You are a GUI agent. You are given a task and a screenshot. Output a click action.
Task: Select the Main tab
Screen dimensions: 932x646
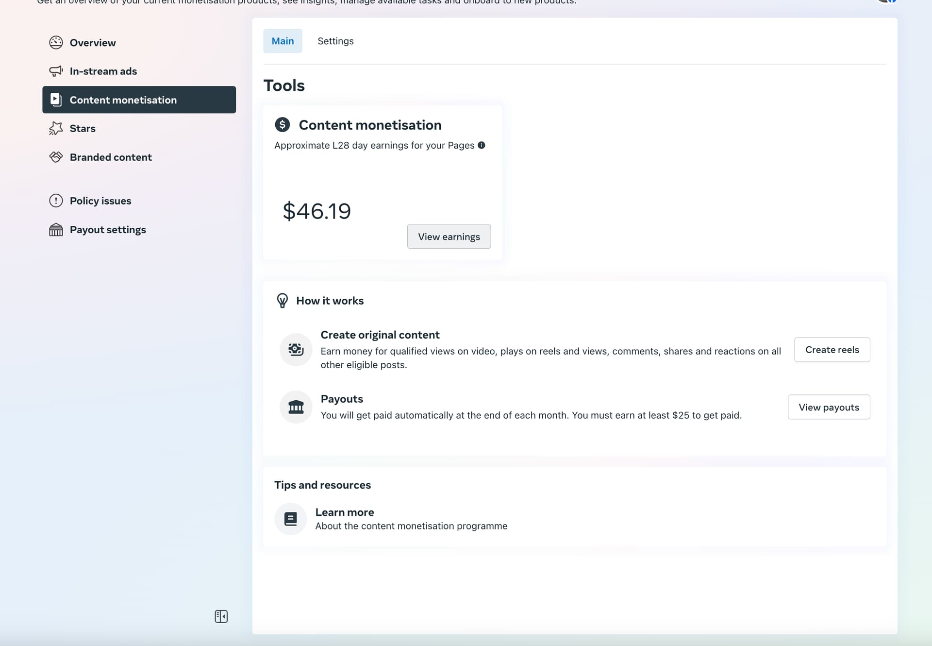coord(283,41)
